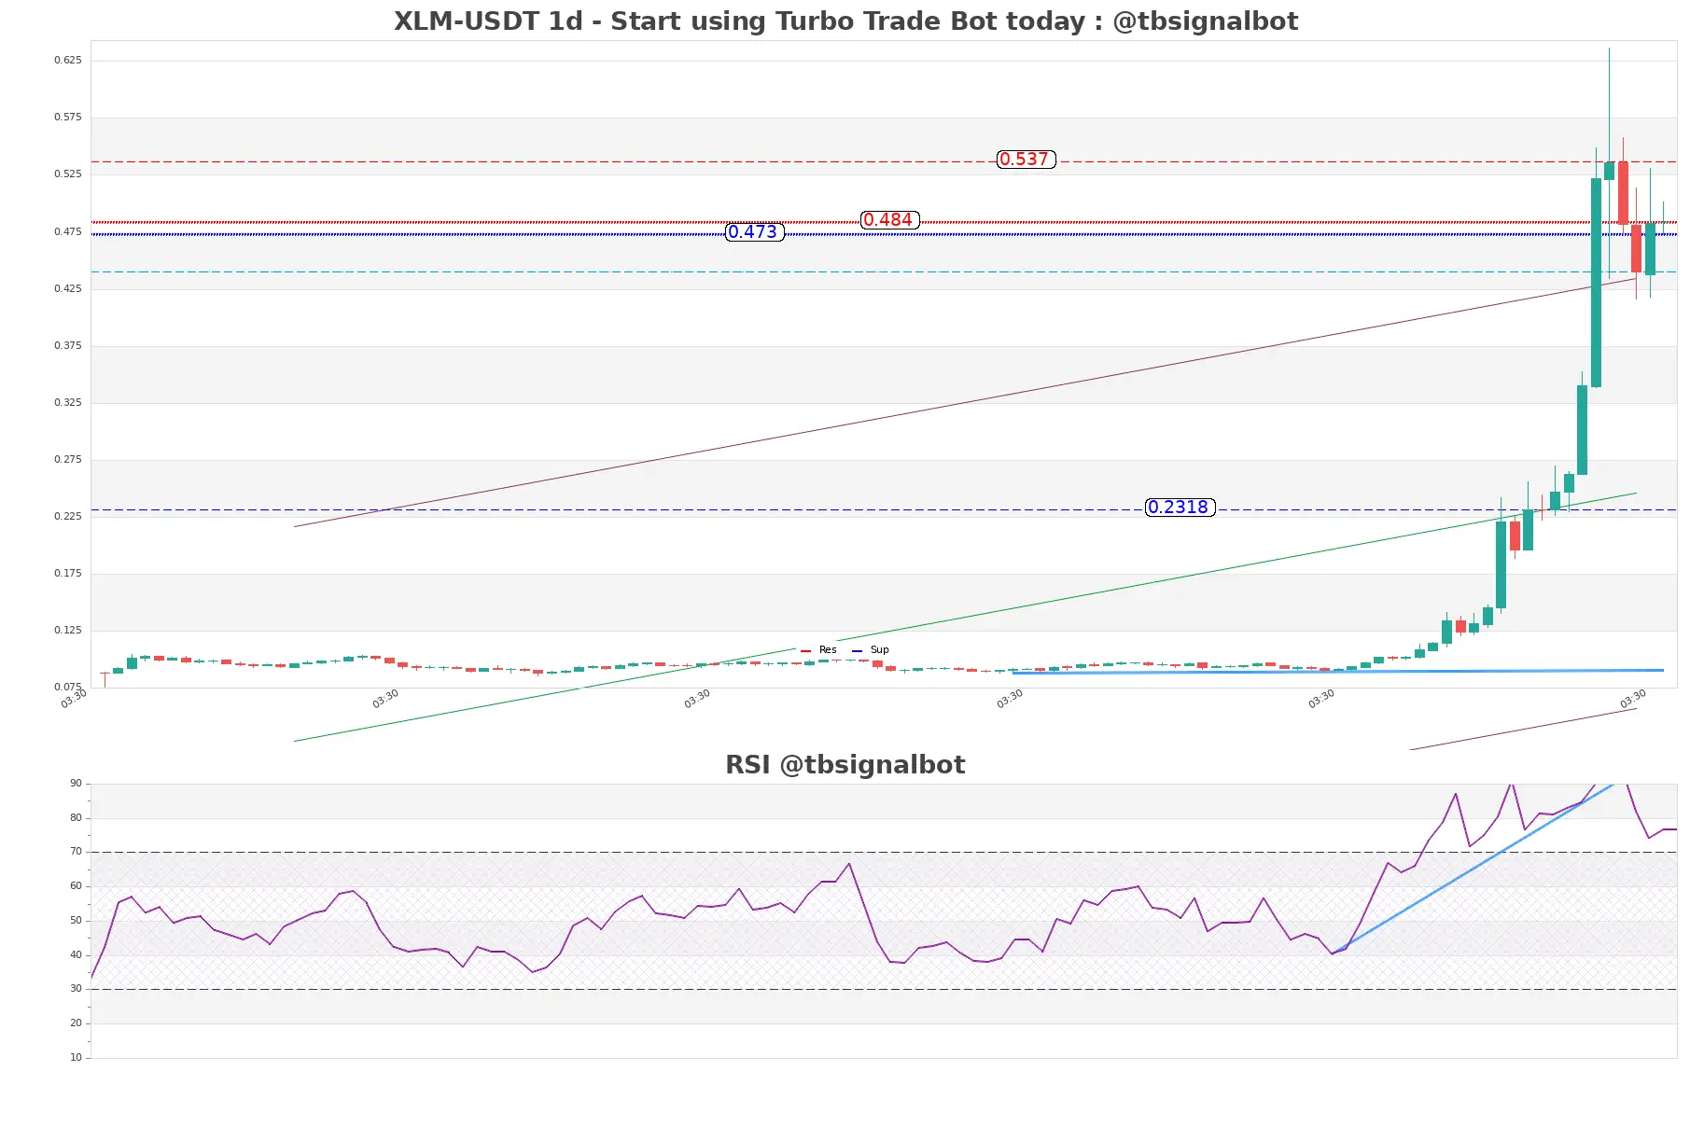Click the 0.425 price axis label
Screen dimensions: 1690x1127
point(68,289)
